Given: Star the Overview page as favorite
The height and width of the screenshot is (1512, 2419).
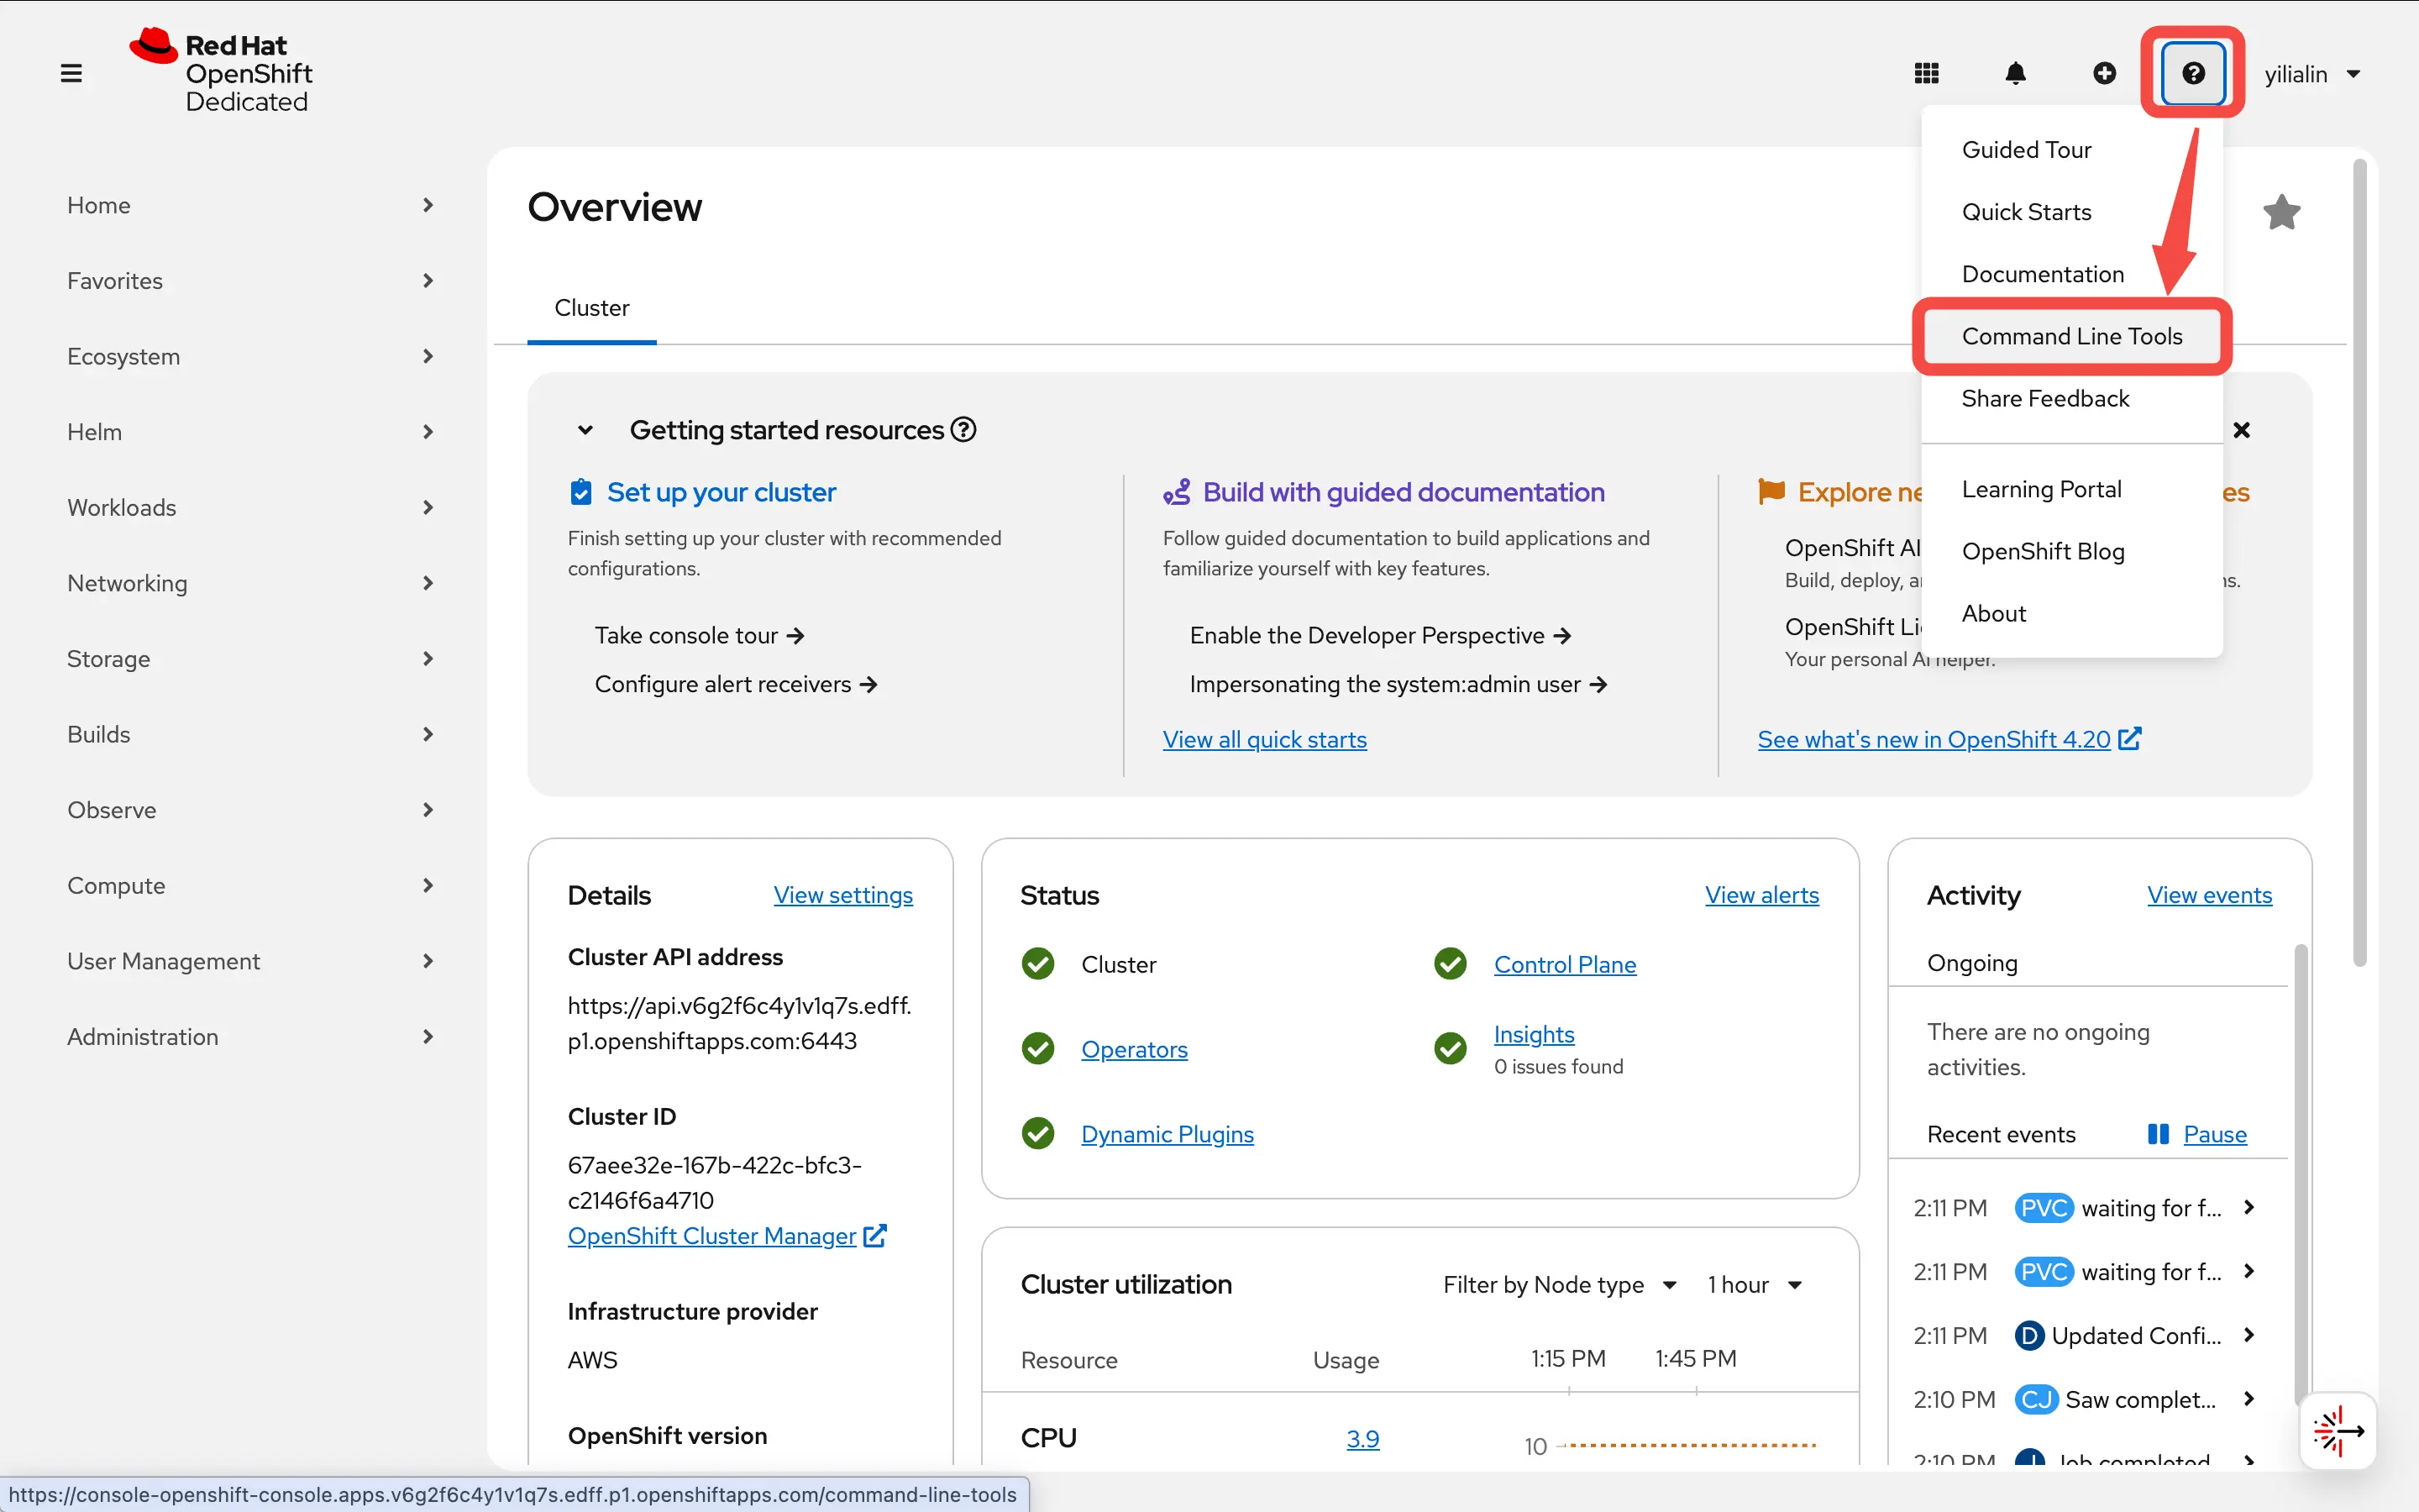Looking at the screenshot, I should [x=2282, y=211].
